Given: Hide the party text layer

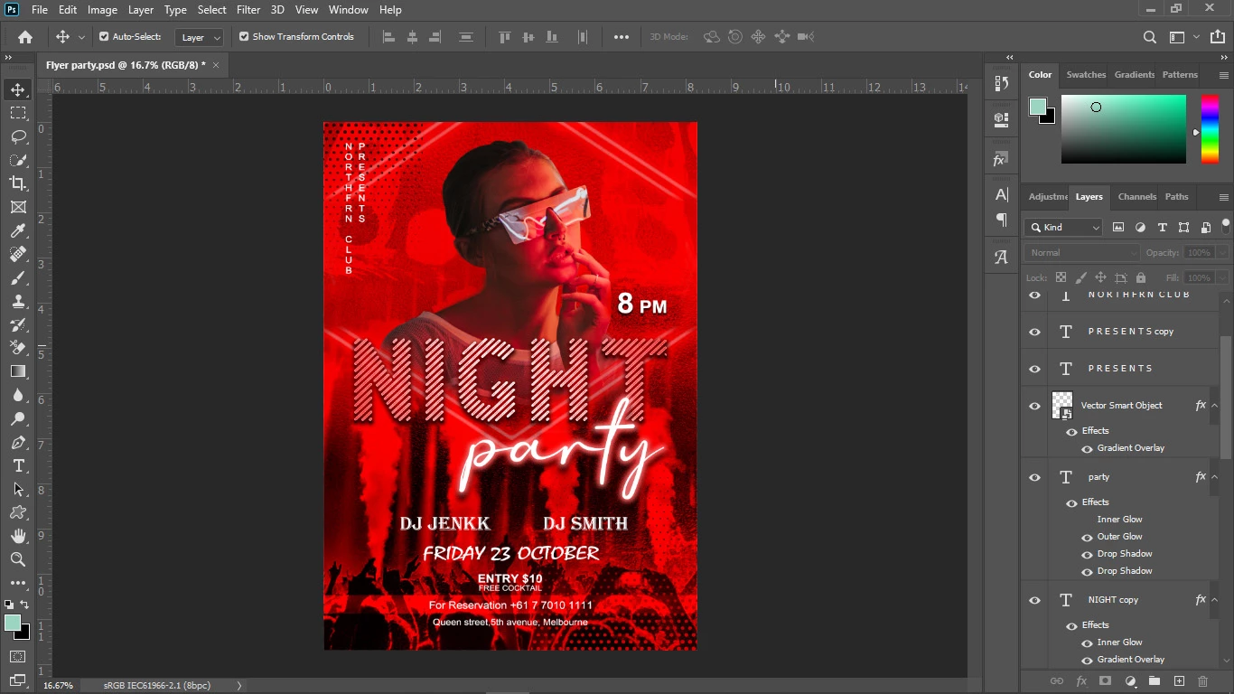Looking at the screenshot, I should (x=1035, y=477).
